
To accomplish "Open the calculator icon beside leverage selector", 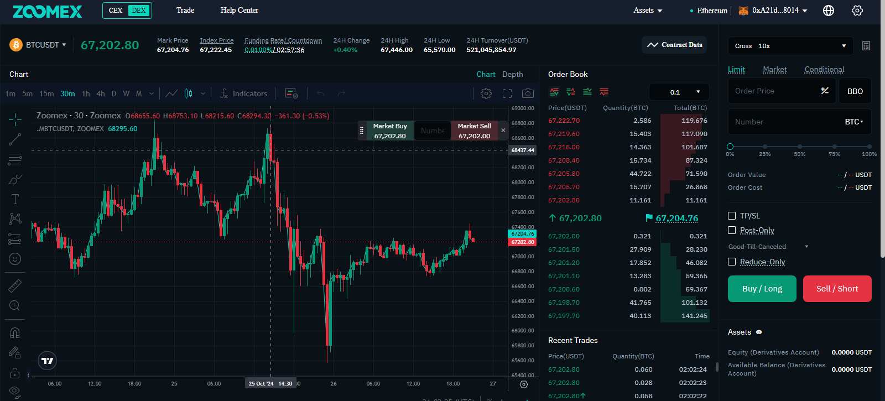I will point(866,46).
